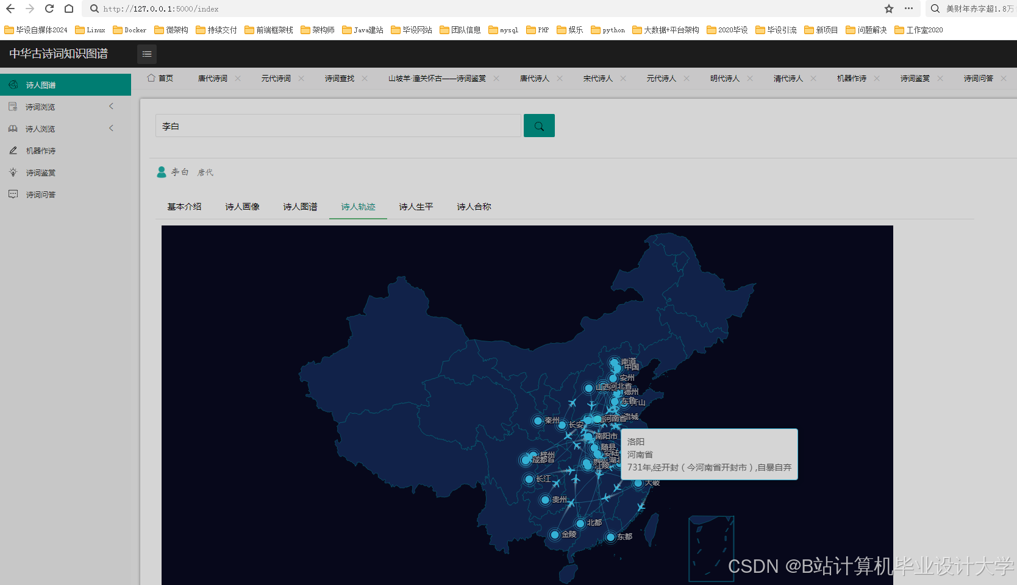This screenshot has width=1017, height=585.
Task: Click the user avatar icon beside 李白
Action: [162, 171]
